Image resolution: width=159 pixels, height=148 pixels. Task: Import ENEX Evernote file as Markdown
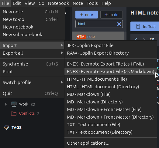point(111,72)
